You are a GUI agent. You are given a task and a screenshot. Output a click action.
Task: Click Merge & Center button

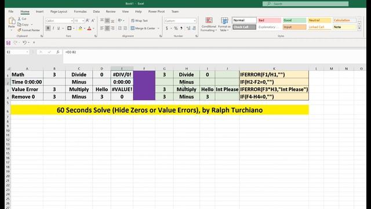[143, 28]
